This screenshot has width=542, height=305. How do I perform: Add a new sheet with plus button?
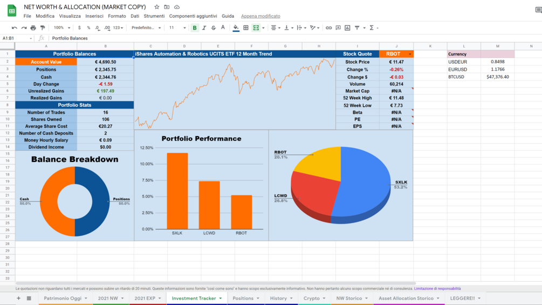(19, 298)
